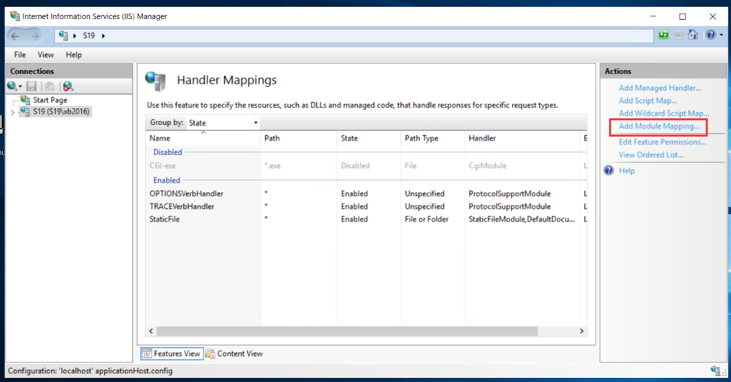Click the IIS Manager title bar icon
Viewport: 731px width, 382px height.
tap(14, 16)
